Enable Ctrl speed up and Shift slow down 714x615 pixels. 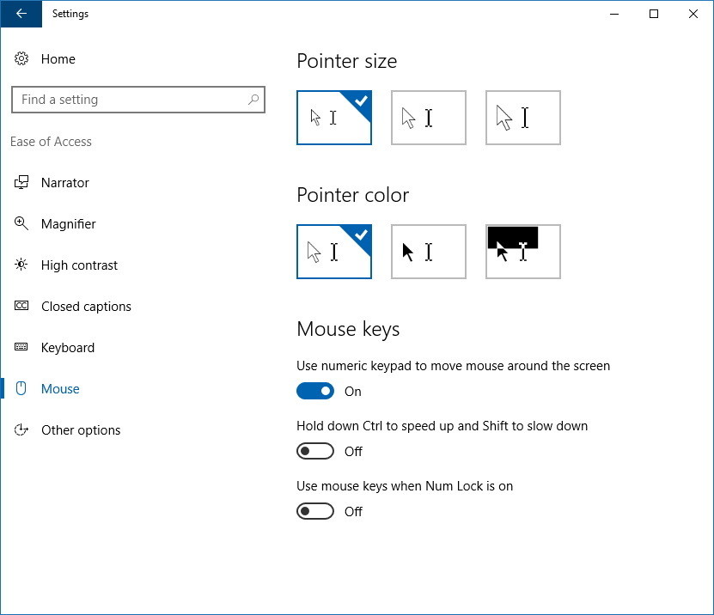pyautogui.click(x=315, y=452)
